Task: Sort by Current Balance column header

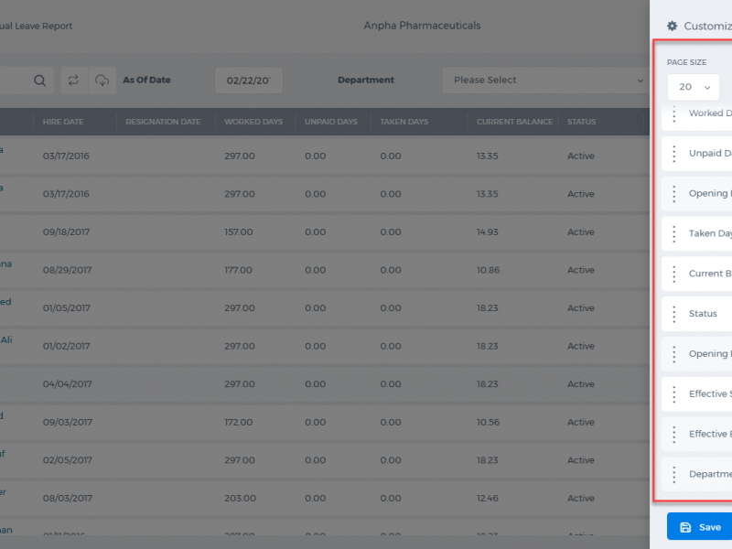Action: click(514, 122)
